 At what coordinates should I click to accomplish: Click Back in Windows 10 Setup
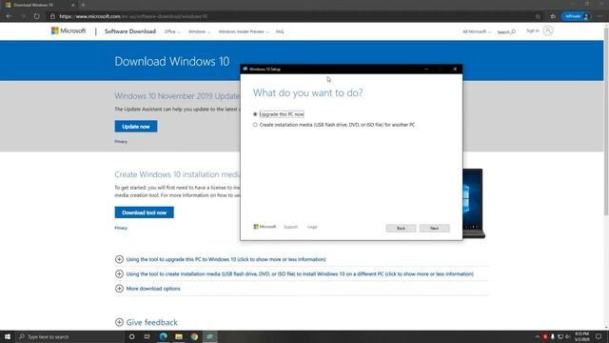point(401,229)
